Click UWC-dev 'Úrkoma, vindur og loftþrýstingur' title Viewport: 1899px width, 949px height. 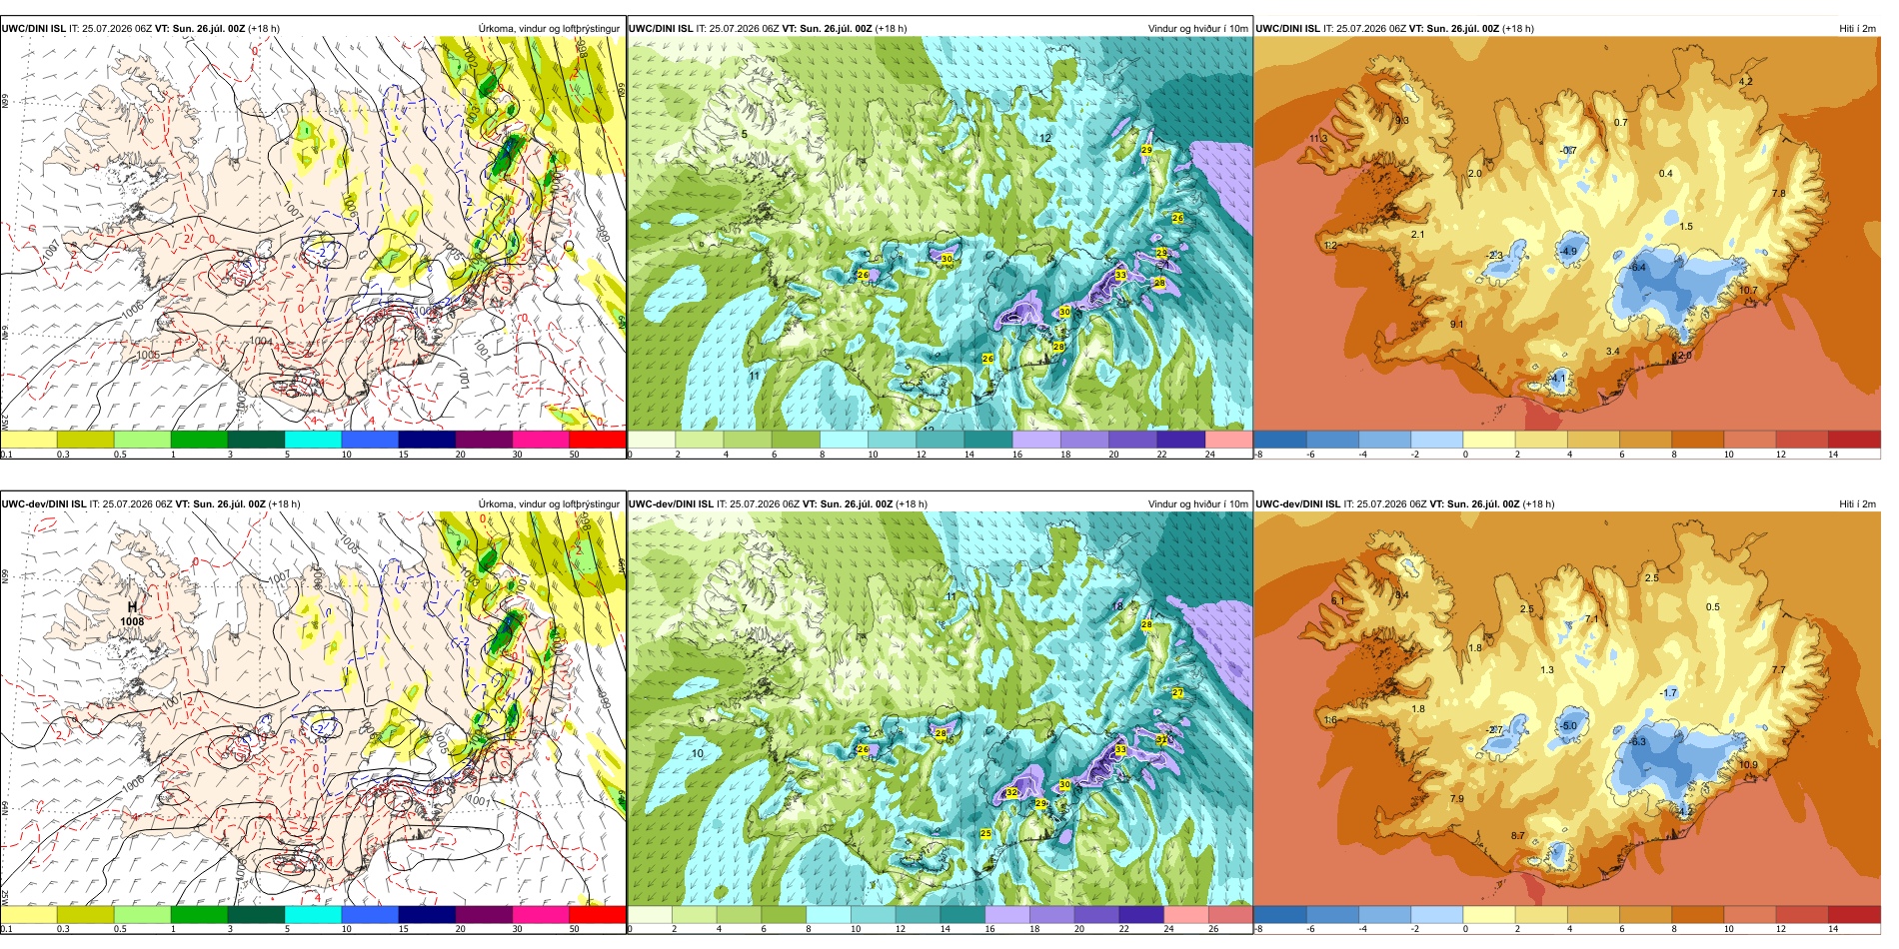pyautogui.click(x=549, y=504)
